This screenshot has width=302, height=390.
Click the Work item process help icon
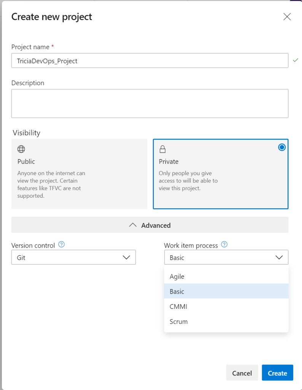pyautogui.click(x=224, y=245)
